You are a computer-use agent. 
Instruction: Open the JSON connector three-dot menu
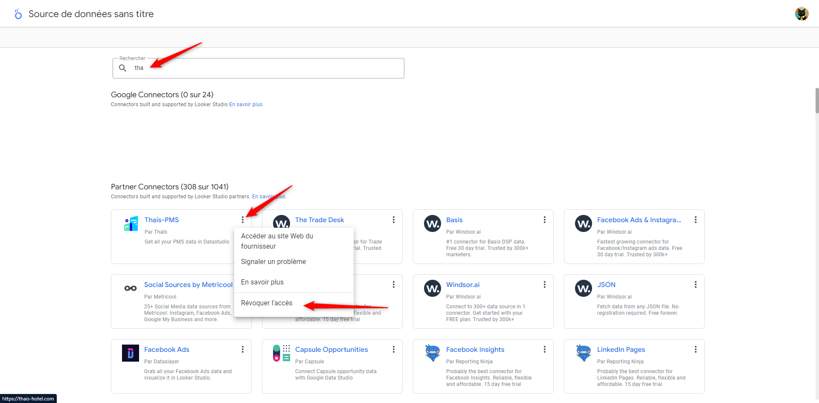pyautogui.click(x=696, y=284)
